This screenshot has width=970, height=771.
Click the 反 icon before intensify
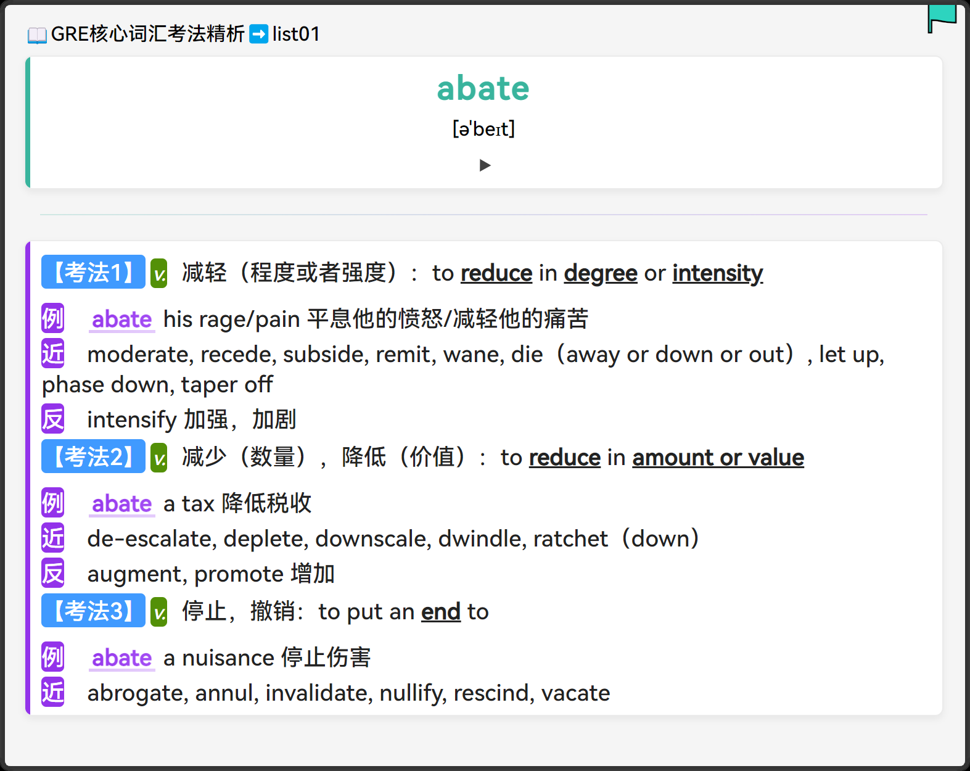click(x=52, y=419)
